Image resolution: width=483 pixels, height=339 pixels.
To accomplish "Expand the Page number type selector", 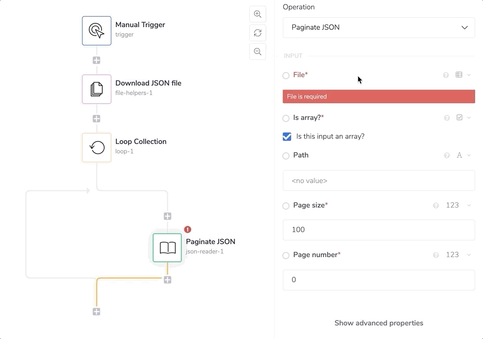I will tap(456, 255).
